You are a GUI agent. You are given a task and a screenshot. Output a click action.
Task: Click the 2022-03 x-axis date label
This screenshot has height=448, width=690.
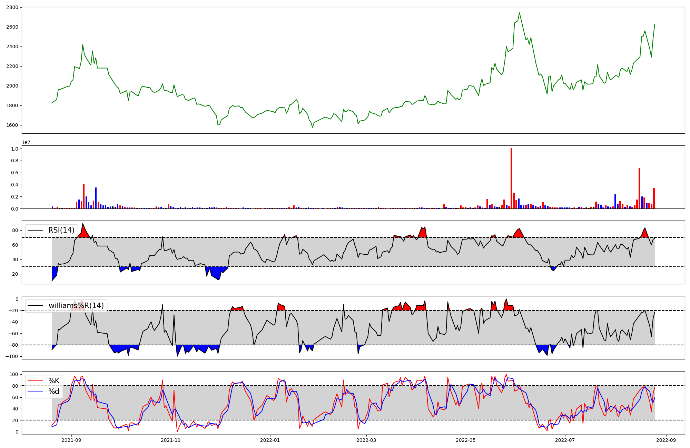[366, 440]
